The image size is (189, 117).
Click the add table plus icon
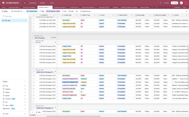156,7
